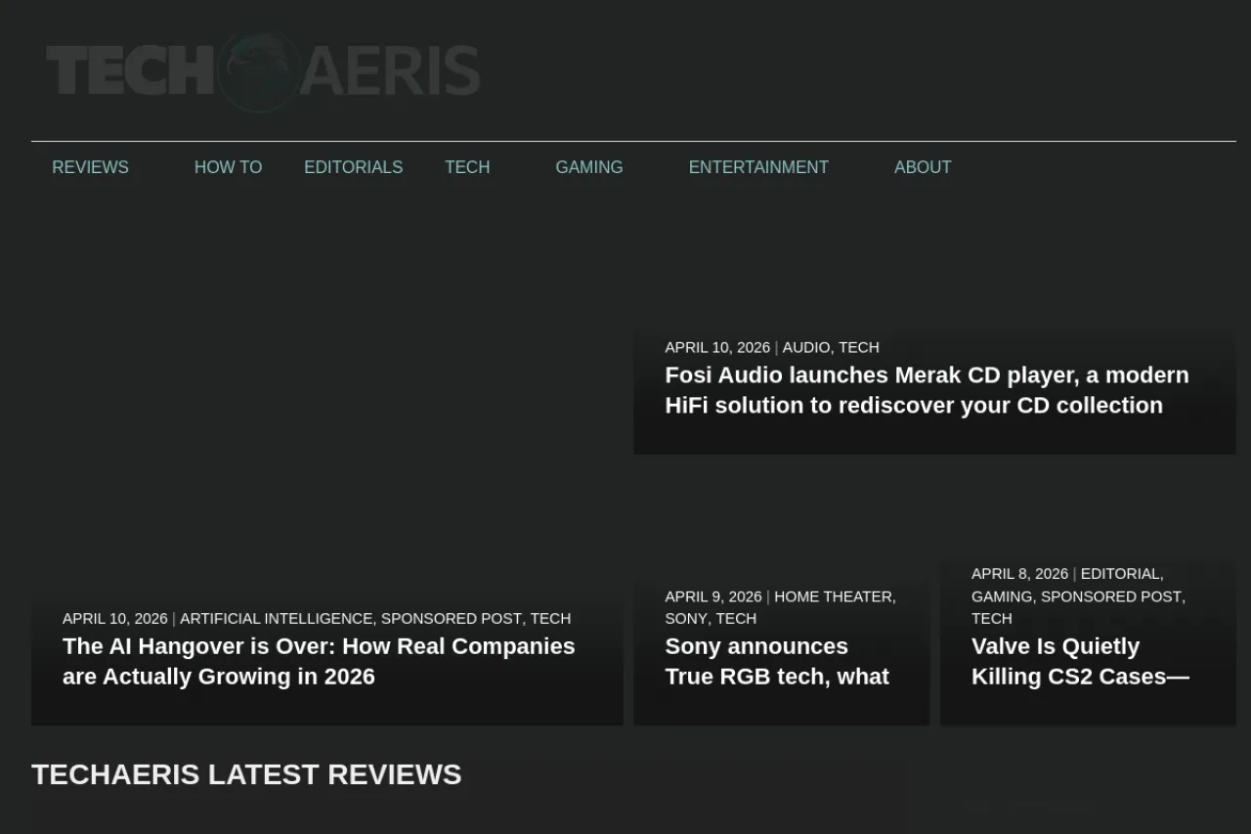Read The AI Hangover is Over article
1251x834 pixels.
(319, 661)
